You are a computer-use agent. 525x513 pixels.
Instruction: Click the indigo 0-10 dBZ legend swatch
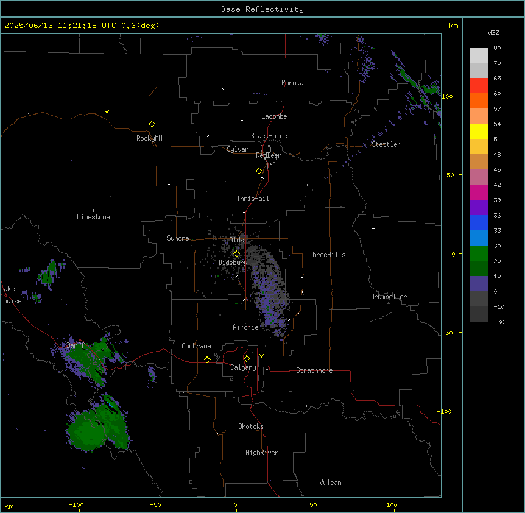coord(479,284)
